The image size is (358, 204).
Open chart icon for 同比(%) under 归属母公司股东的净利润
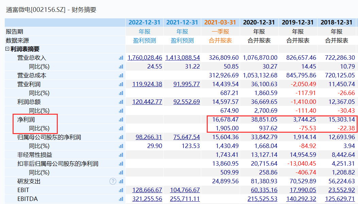[121, 146]
